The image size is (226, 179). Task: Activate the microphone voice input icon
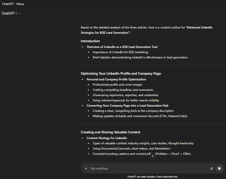click(212, 169)
